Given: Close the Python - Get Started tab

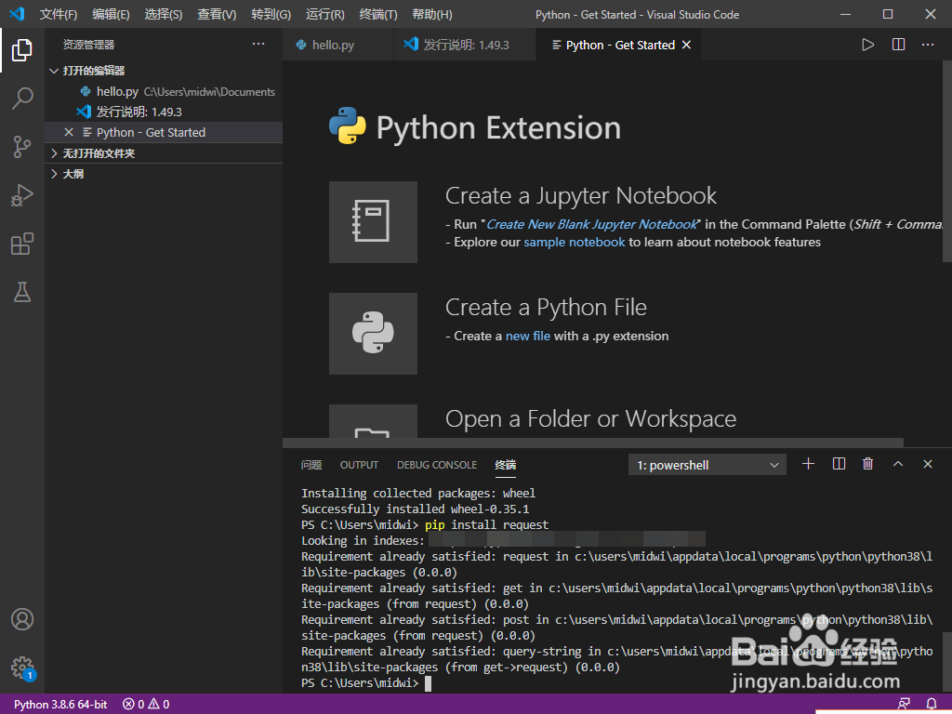Looking at the screenshot, I should pos(686,45).
